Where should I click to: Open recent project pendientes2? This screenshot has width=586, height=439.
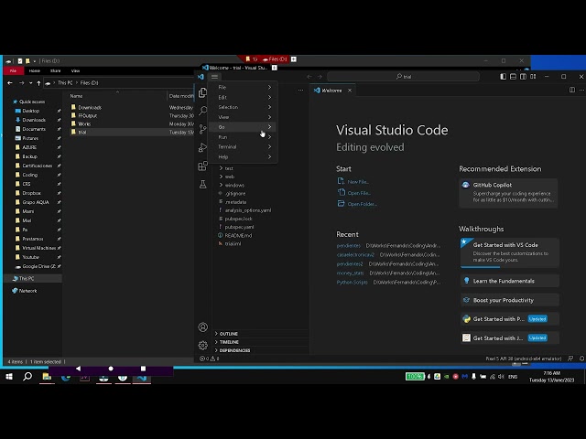[350, 264]
